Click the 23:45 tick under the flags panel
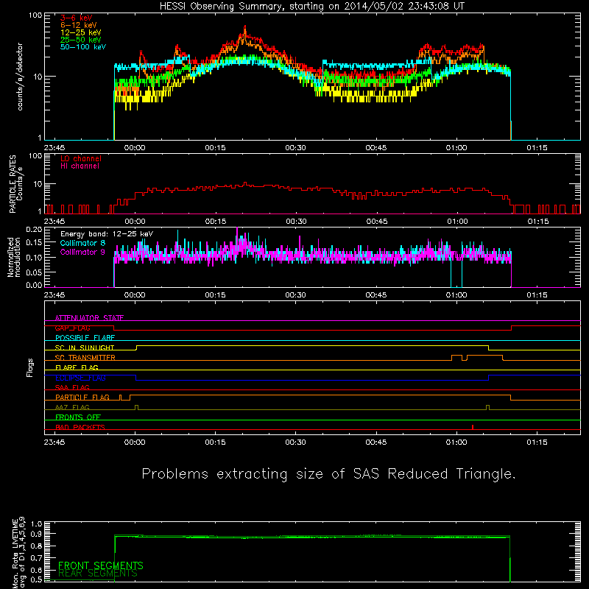589x589 pixels. (x=54, y=442)
